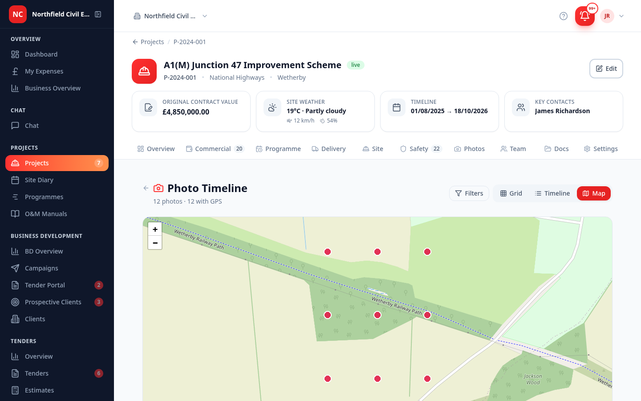Open Business Overview in sidebar

coord(57,88)
